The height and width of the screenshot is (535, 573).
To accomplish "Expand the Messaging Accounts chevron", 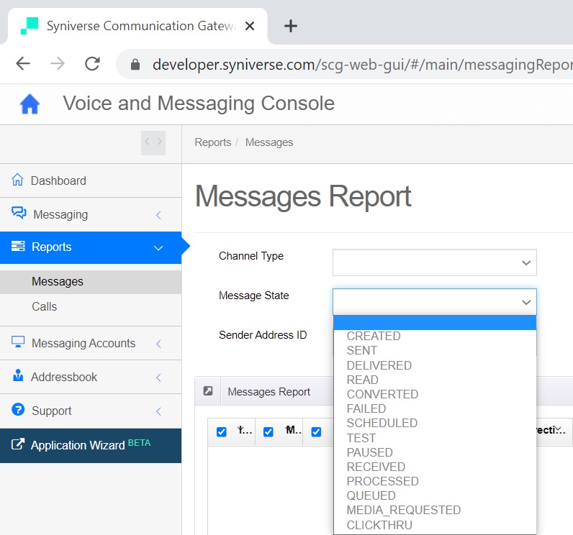I will pos(158,344).
